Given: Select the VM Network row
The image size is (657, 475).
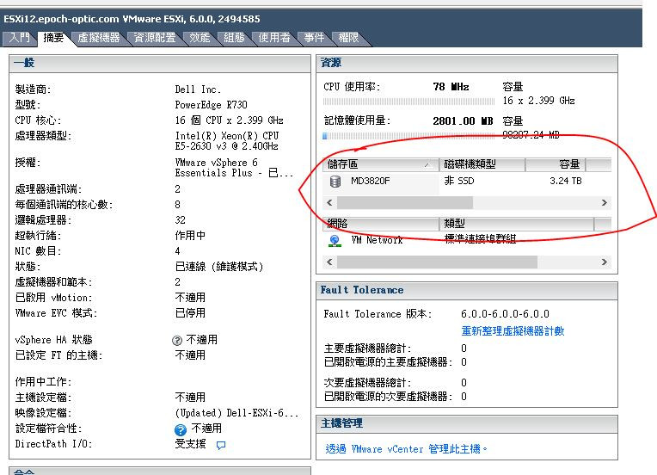Looking at the screenshot, I should tap(467, 240).
